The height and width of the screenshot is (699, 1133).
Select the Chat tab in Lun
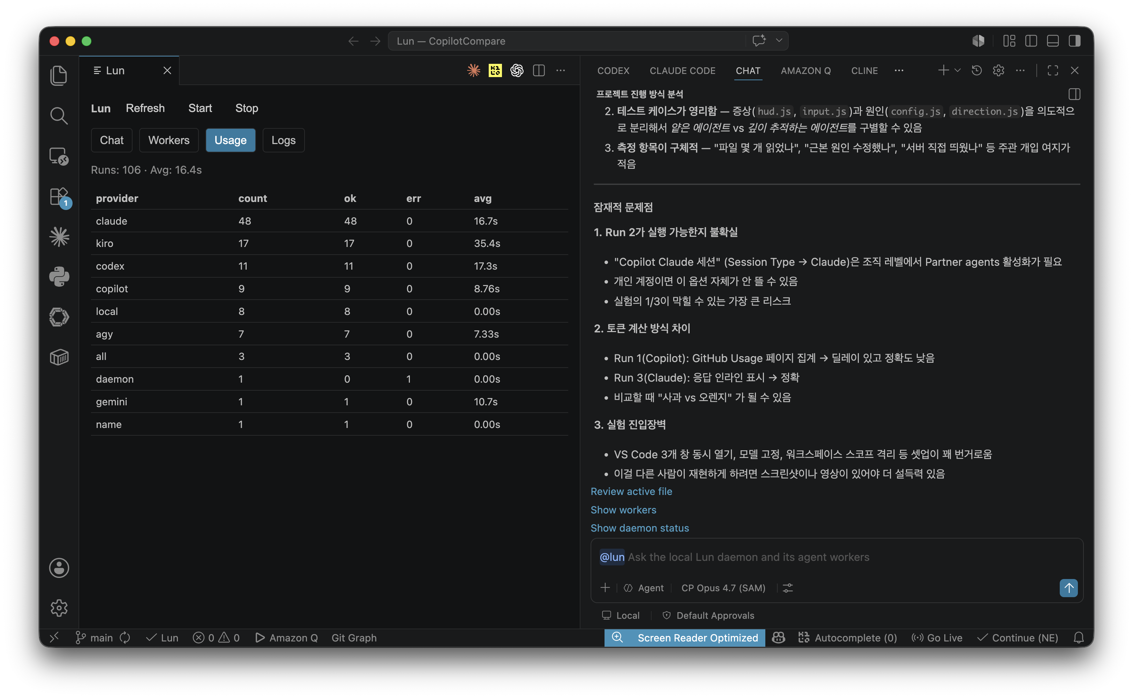[x=111, y=140]
